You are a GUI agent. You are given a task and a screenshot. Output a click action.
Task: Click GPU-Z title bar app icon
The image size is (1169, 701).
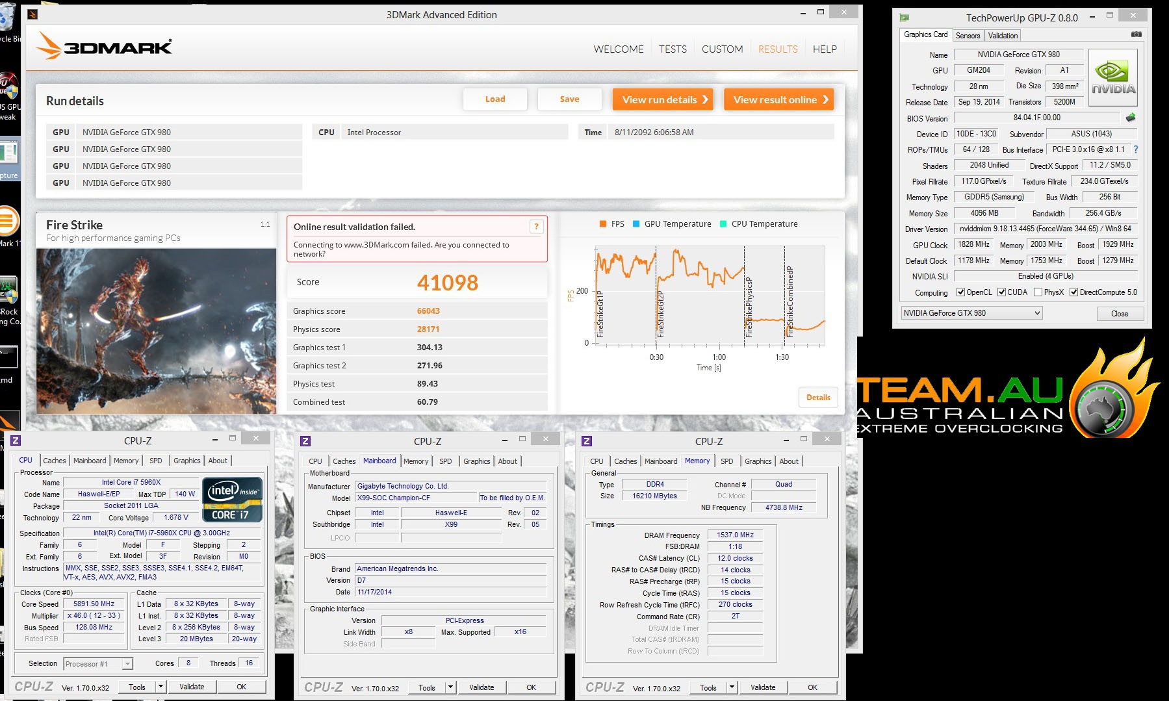pyautogui.click(x=904, y=18)
